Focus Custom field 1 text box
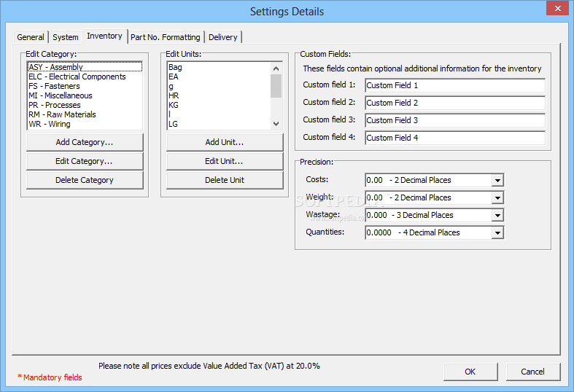This screenshot has height=392, width=574. pyautogui.click(x=455, y=85)
